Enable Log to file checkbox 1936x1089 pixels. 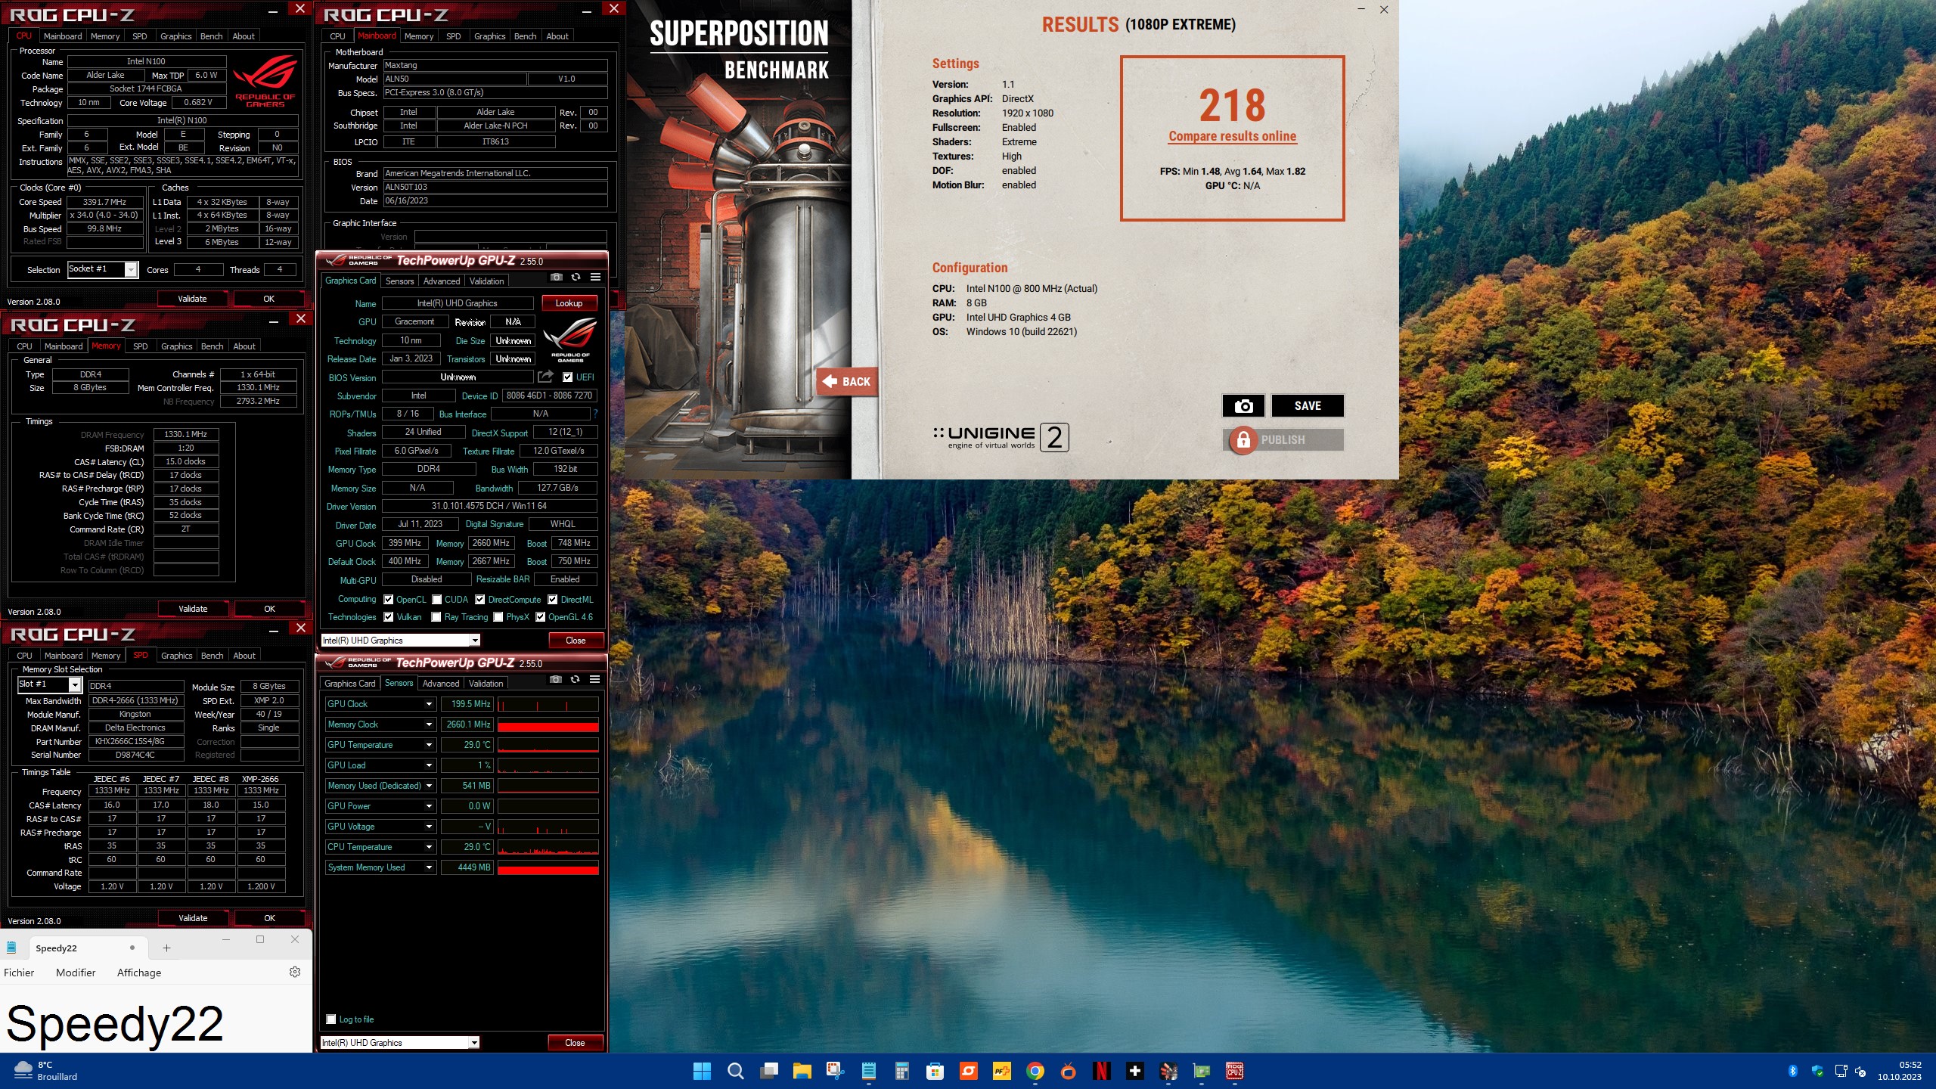point(331,1019)
